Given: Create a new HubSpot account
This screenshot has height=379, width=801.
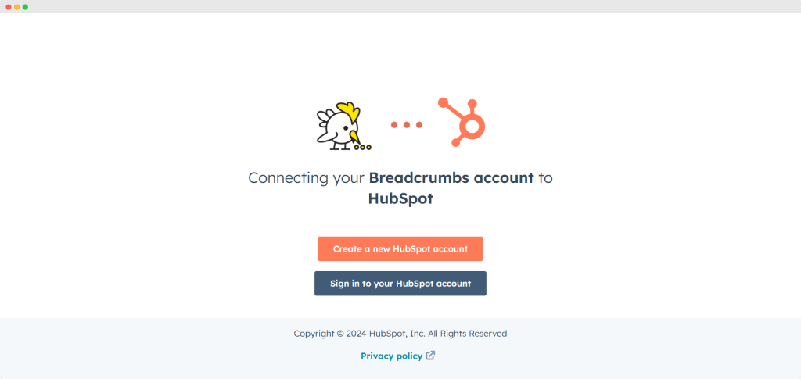Looking at the screenshot, I should (400, 249).
